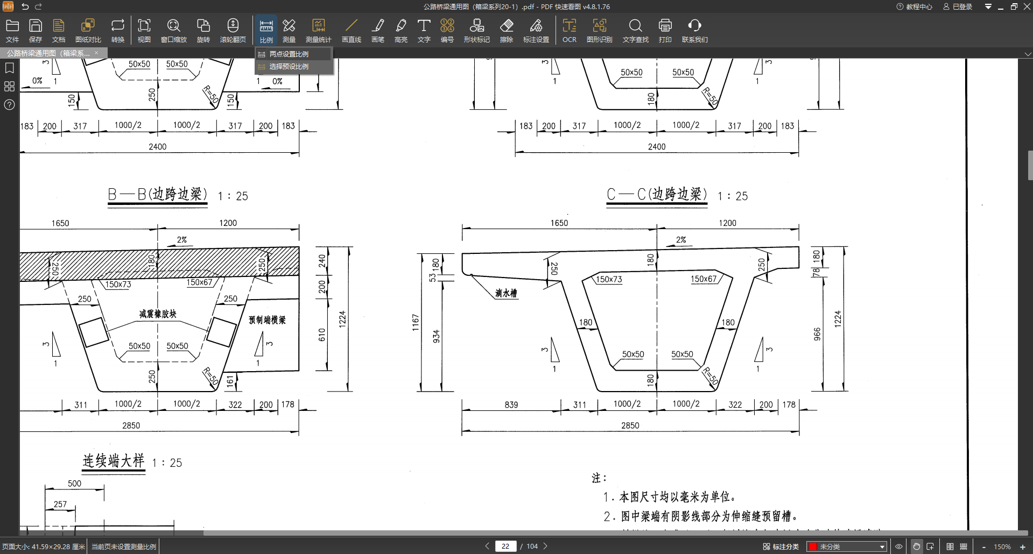Choose 两点设置比例 from the scale menu
This screenshot has height=554, width=1033.
[x=289, y=54]
